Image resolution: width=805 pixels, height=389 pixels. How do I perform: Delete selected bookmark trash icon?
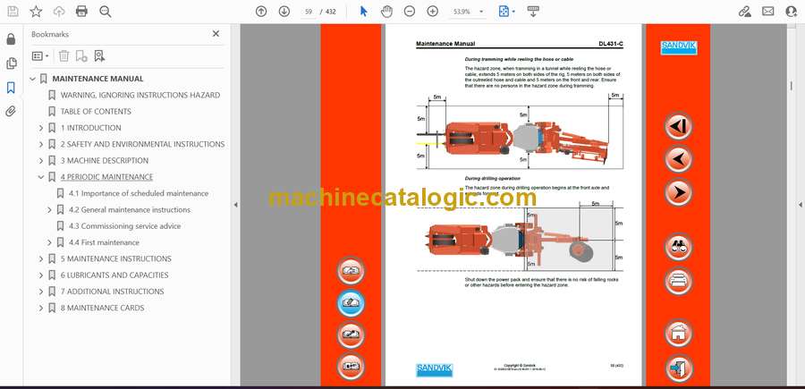pos(64,56)
